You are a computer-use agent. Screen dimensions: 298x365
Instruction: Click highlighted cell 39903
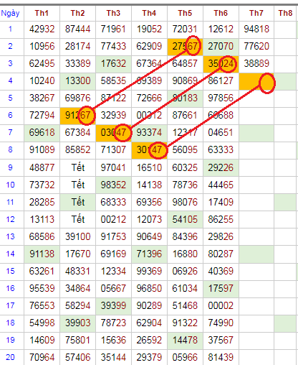click(77, 323)
